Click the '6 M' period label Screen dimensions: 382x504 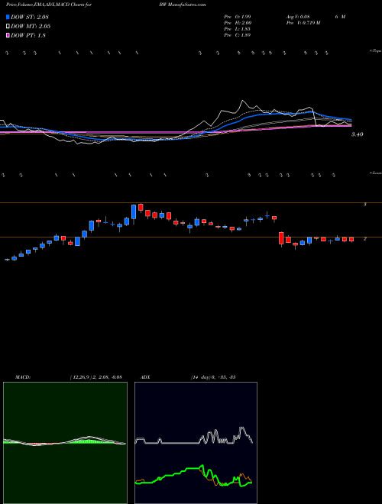[340, 17]
